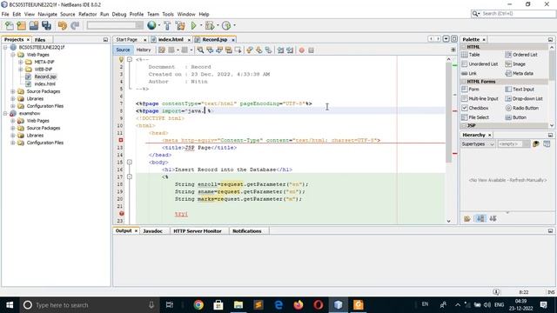Choose Meta data palette item
This screenshot has width=557, height=313.
point(520,73)
